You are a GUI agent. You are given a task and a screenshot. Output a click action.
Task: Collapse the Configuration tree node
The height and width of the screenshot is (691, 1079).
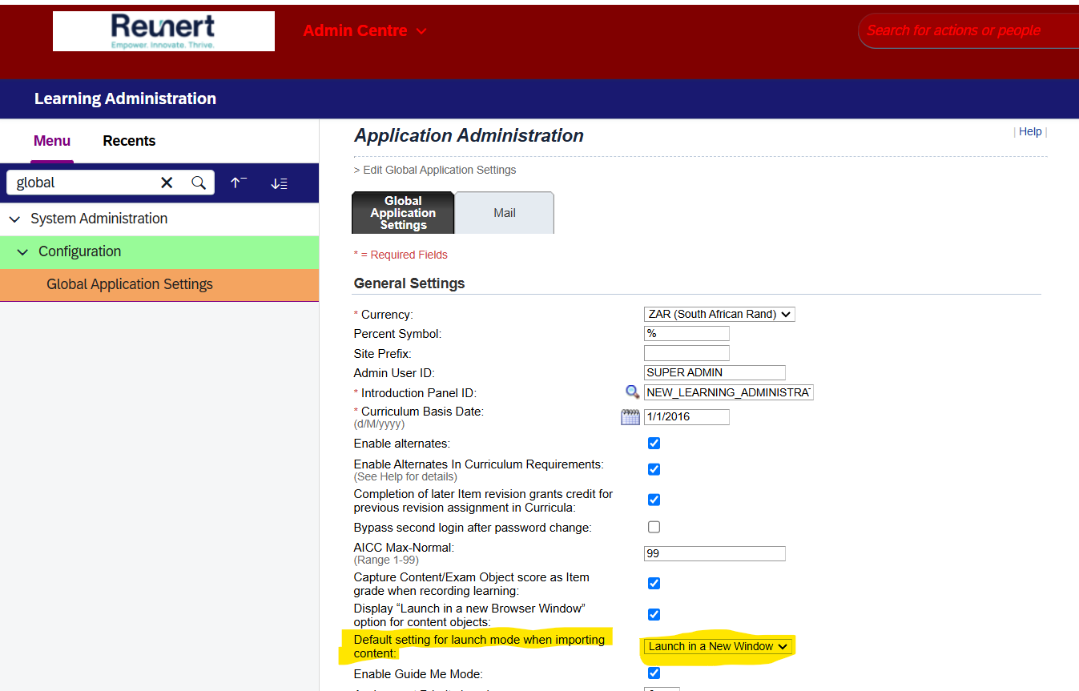pyautogui.click(x=22, y=251)
